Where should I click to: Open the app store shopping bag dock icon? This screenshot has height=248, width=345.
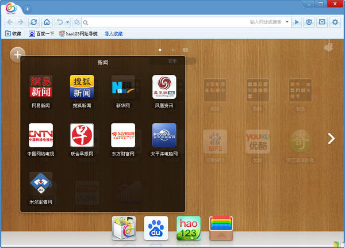(x=124, y=228)
